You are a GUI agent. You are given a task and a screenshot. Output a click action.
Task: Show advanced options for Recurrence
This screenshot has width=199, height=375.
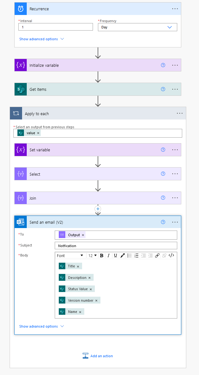click(x=42, y=39)
